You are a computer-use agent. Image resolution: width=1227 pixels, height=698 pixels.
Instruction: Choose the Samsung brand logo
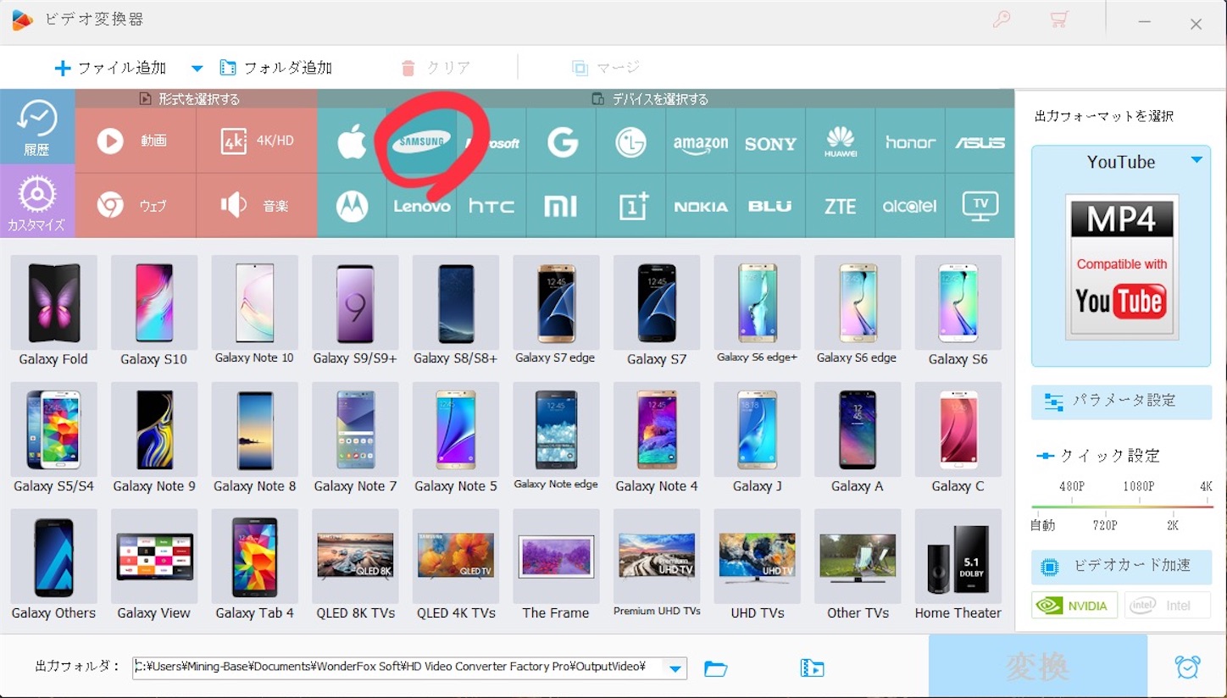pyautogui.click(x=421, y=142)
